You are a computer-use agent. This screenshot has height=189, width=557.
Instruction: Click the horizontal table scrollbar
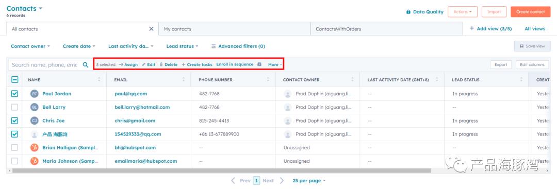click(x=222, y=170)
